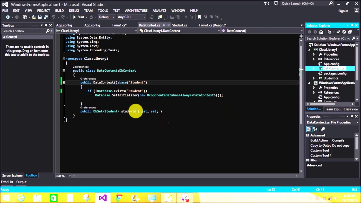Click the Internet Explorer taskbar icon
Screen dimensions: 361x203
pos(21,198)
